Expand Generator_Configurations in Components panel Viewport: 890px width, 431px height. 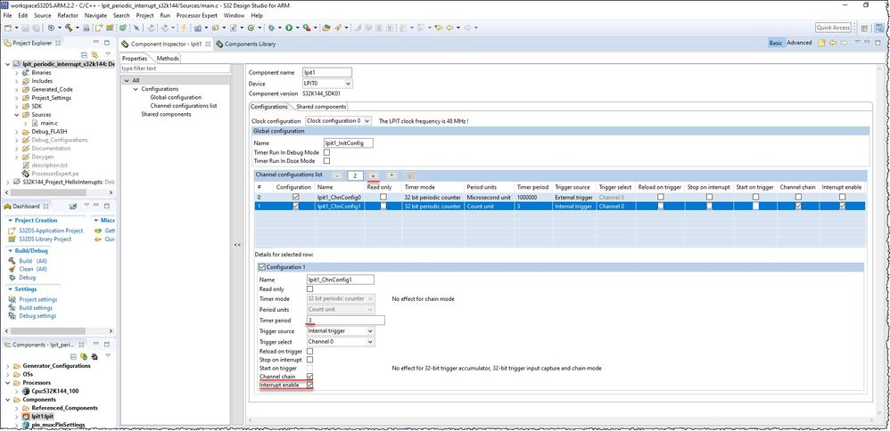[7, 366]
